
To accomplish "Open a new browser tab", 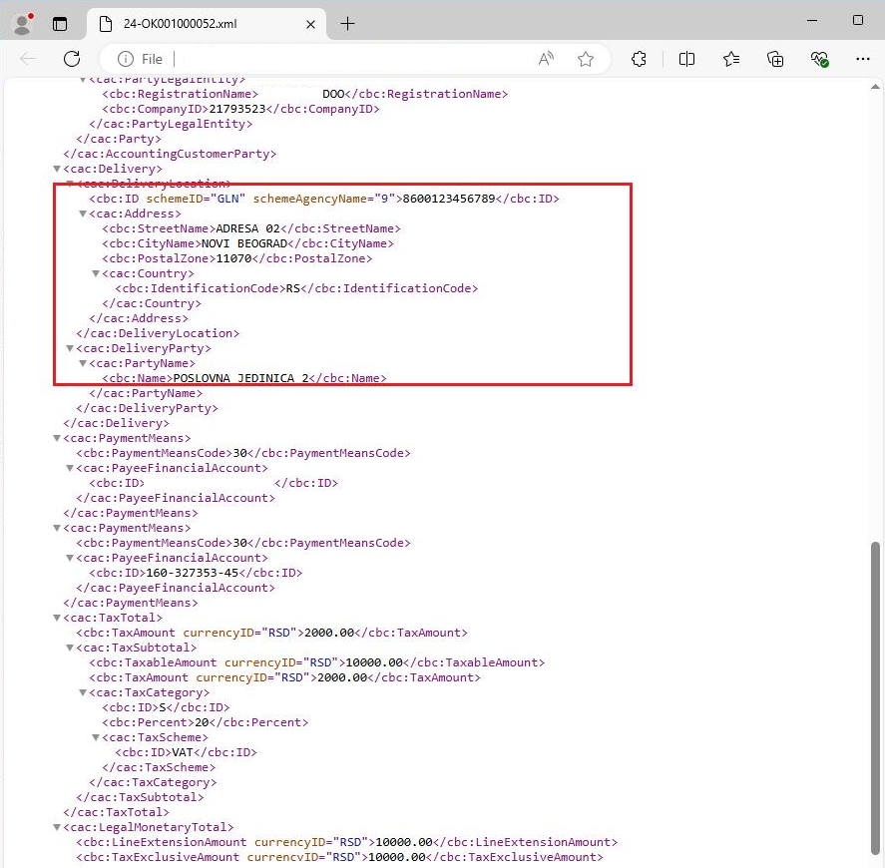I will (346, 22).
